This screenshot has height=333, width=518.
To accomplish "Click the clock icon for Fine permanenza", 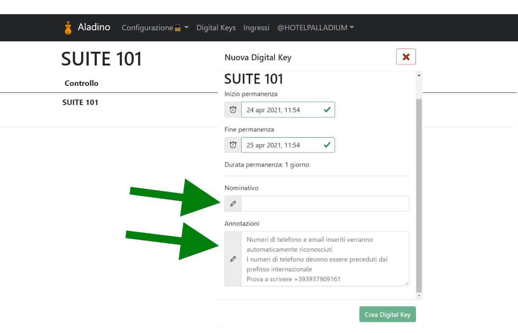I will pyautogui.click(x=233, y=145).
